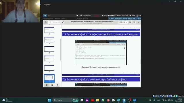Select page 4 thumbnail in sidebar

49,49
